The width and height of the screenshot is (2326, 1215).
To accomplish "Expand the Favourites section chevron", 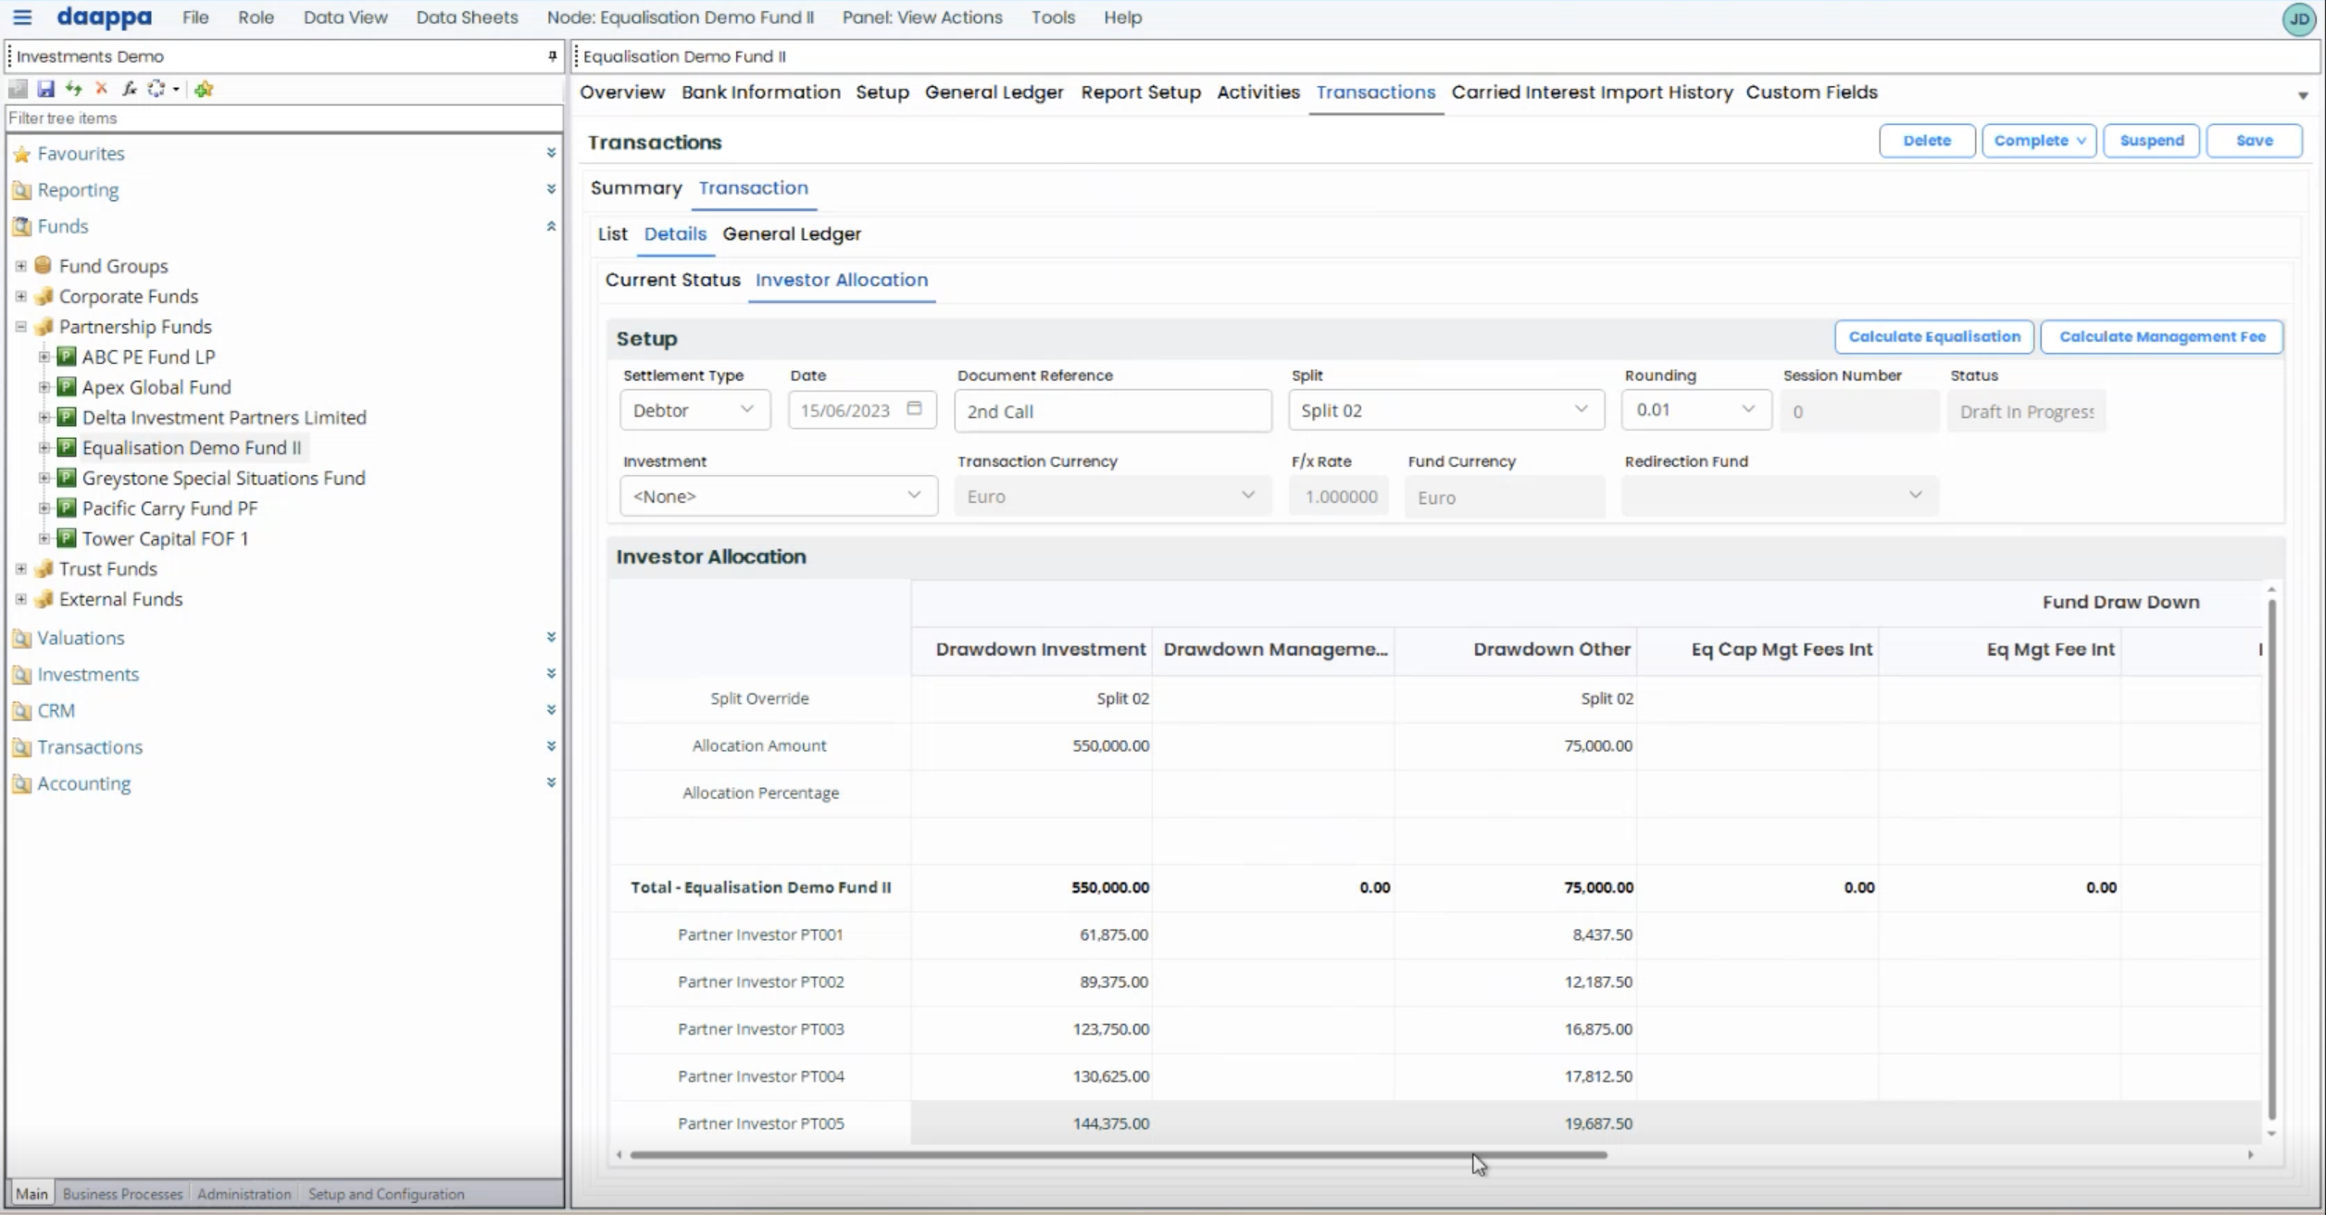I will click(x=551, y=153).
